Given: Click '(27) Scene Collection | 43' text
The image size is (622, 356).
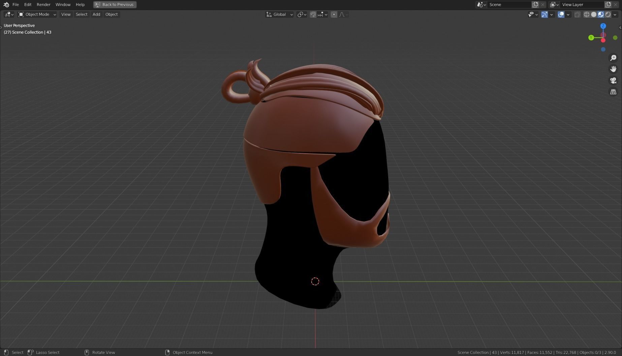Looking at the screenshot, I should 28,32.
